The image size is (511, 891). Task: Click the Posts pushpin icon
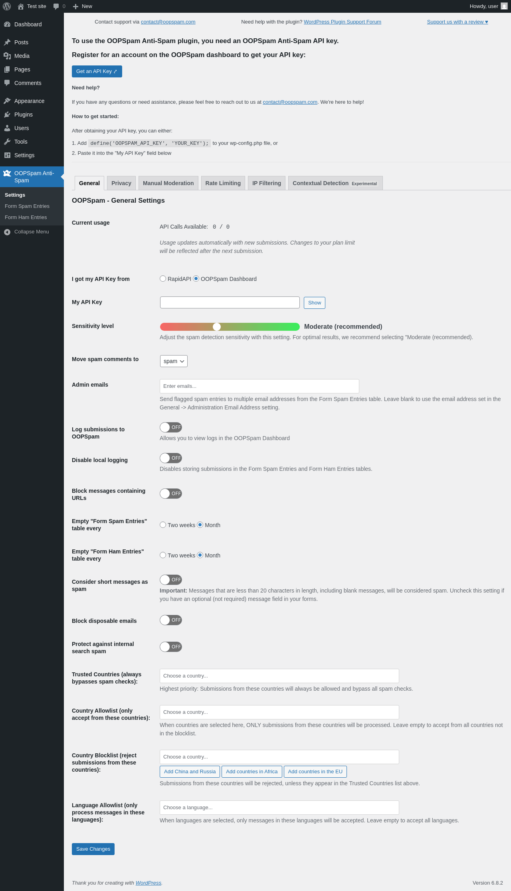coord(7,42)
